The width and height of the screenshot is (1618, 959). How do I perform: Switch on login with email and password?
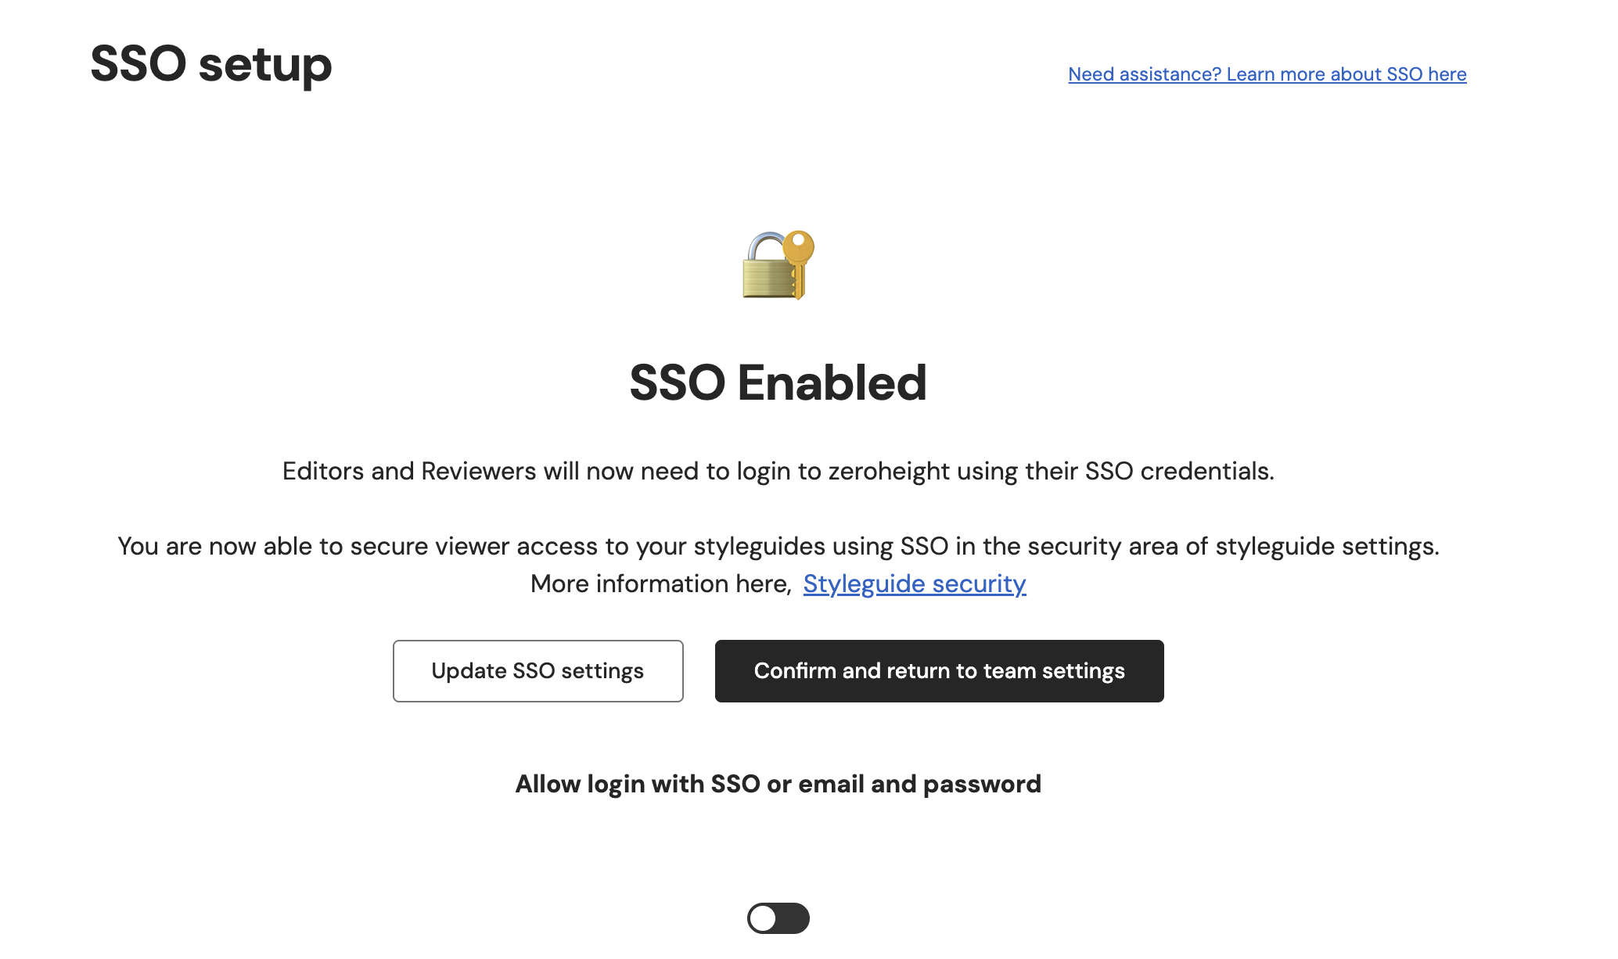[778, 918]
